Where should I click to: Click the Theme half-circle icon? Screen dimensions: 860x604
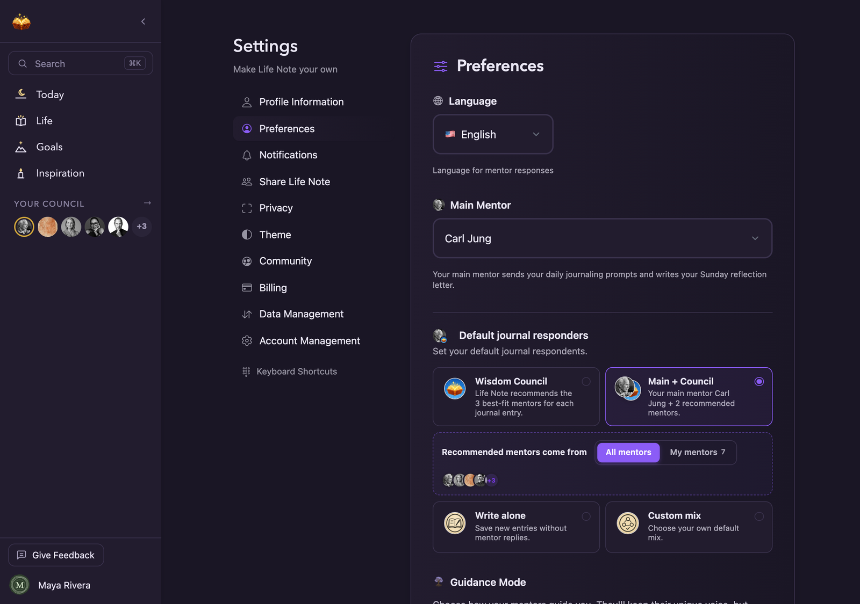tap(247, 235)
